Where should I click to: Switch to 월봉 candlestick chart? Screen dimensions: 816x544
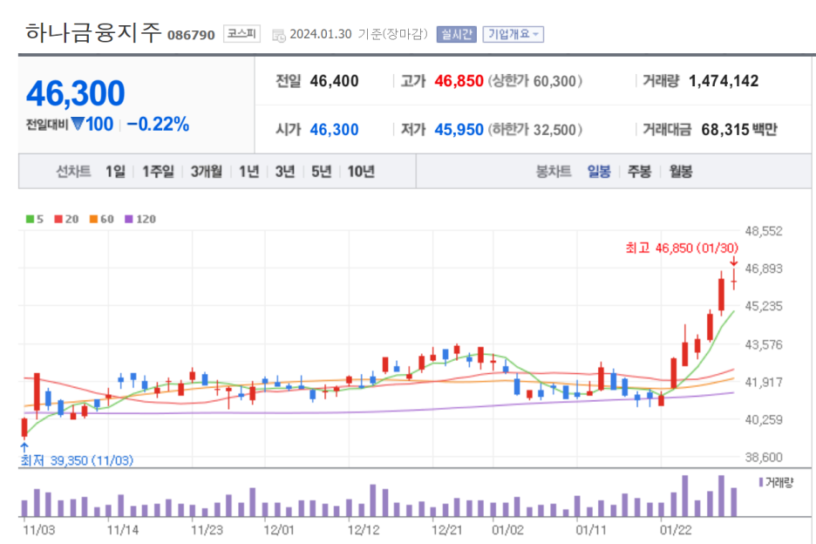pos(680,171)
